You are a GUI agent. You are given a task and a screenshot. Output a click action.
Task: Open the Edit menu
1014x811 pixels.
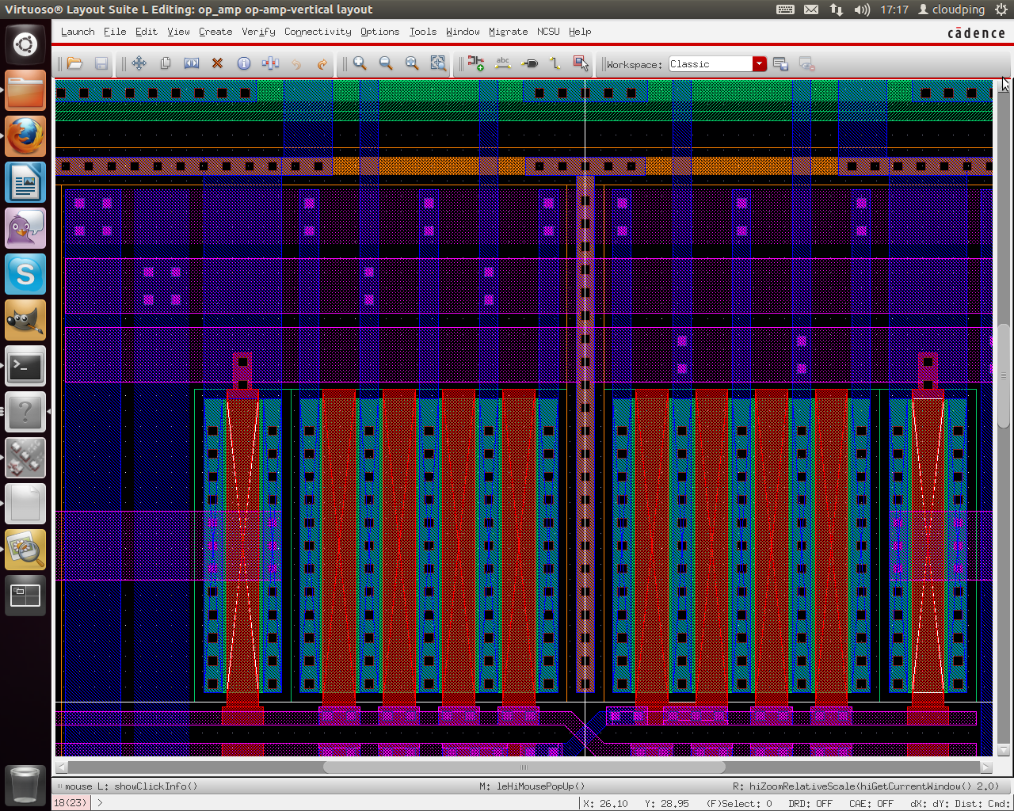tap(147, 32)
